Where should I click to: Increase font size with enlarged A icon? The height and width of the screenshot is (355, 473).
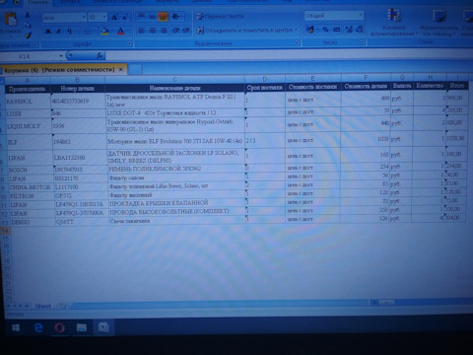[x=114, y=17]
